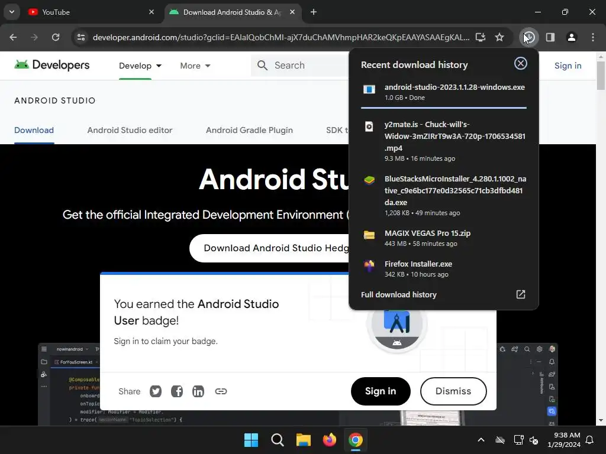
Task: Open taskbar Search
Action: point(277,440)
